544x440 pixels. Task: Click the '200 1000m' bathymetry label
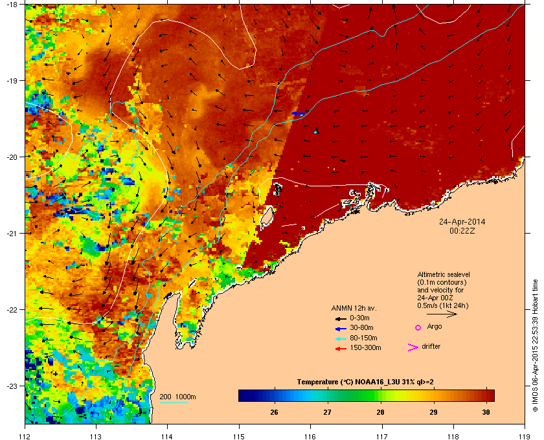pos(177,397)
